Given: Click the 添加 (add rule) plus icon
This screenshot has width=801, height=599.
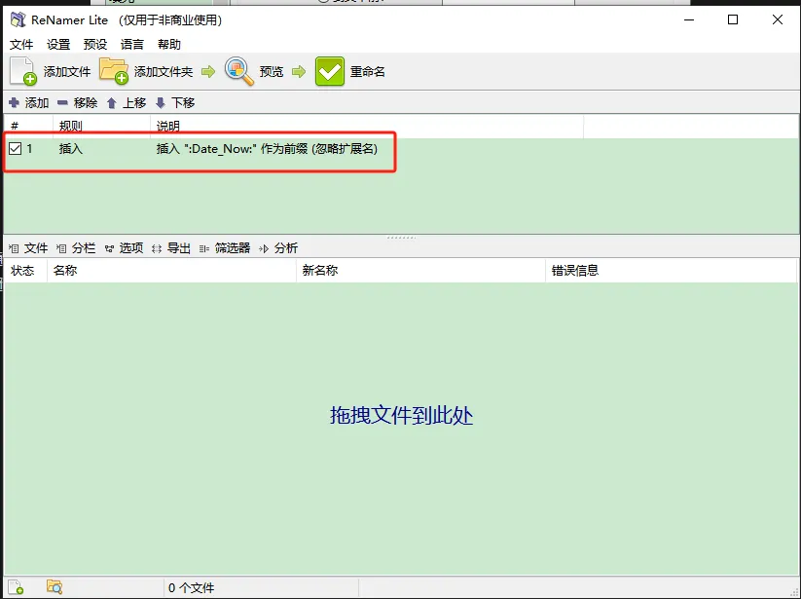Looking at the screenshot, I should [x=15, y=102].
